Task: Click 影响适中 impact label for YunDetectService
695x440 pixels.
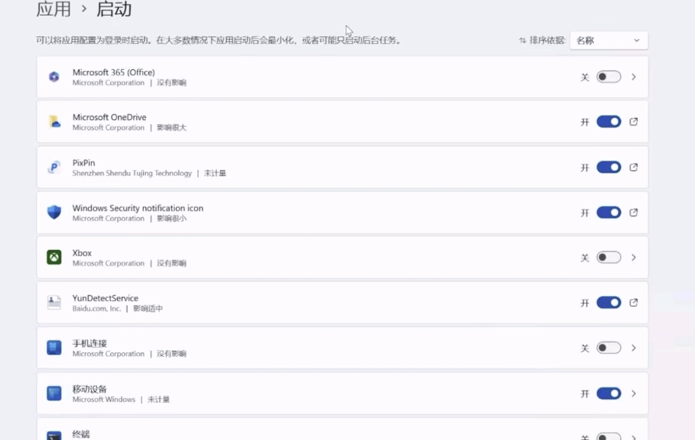Action: point(148,308)
